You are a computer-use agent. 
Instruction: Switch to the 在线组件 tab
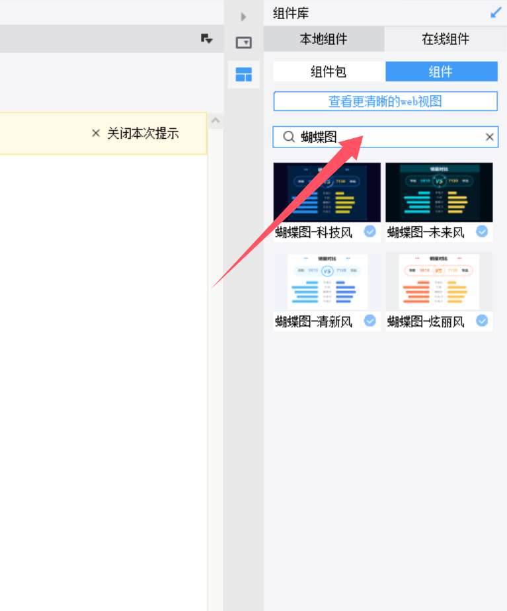click(x=446, y=39)
